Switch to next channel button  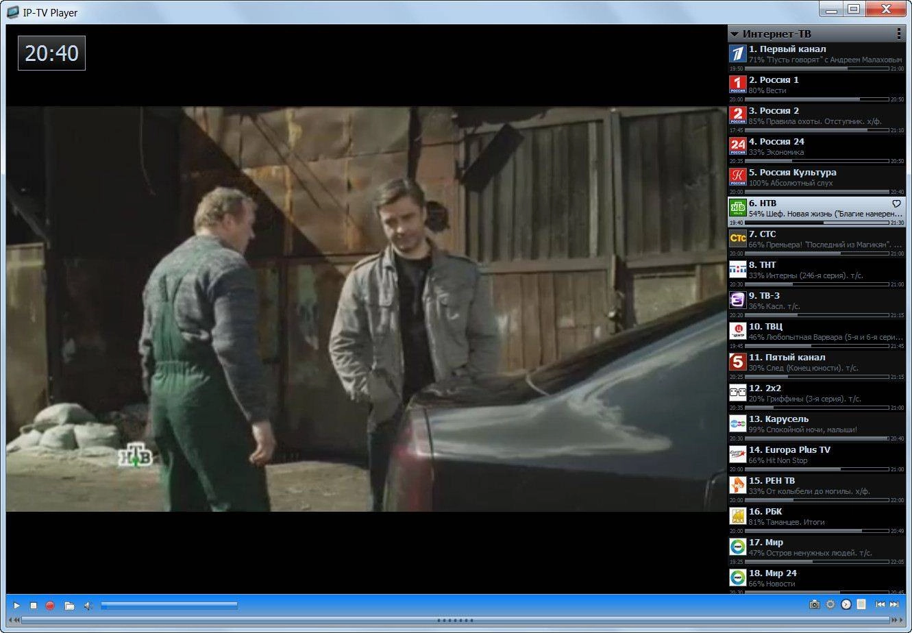pyautogui.click(x=894, y=604)
